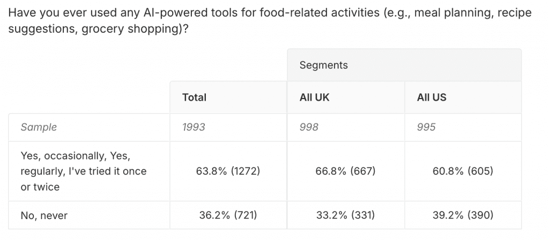The width and height of the screenshot is (549, 240).
Task: Click the 39.2% (390) cell
Action: point(463,216)
